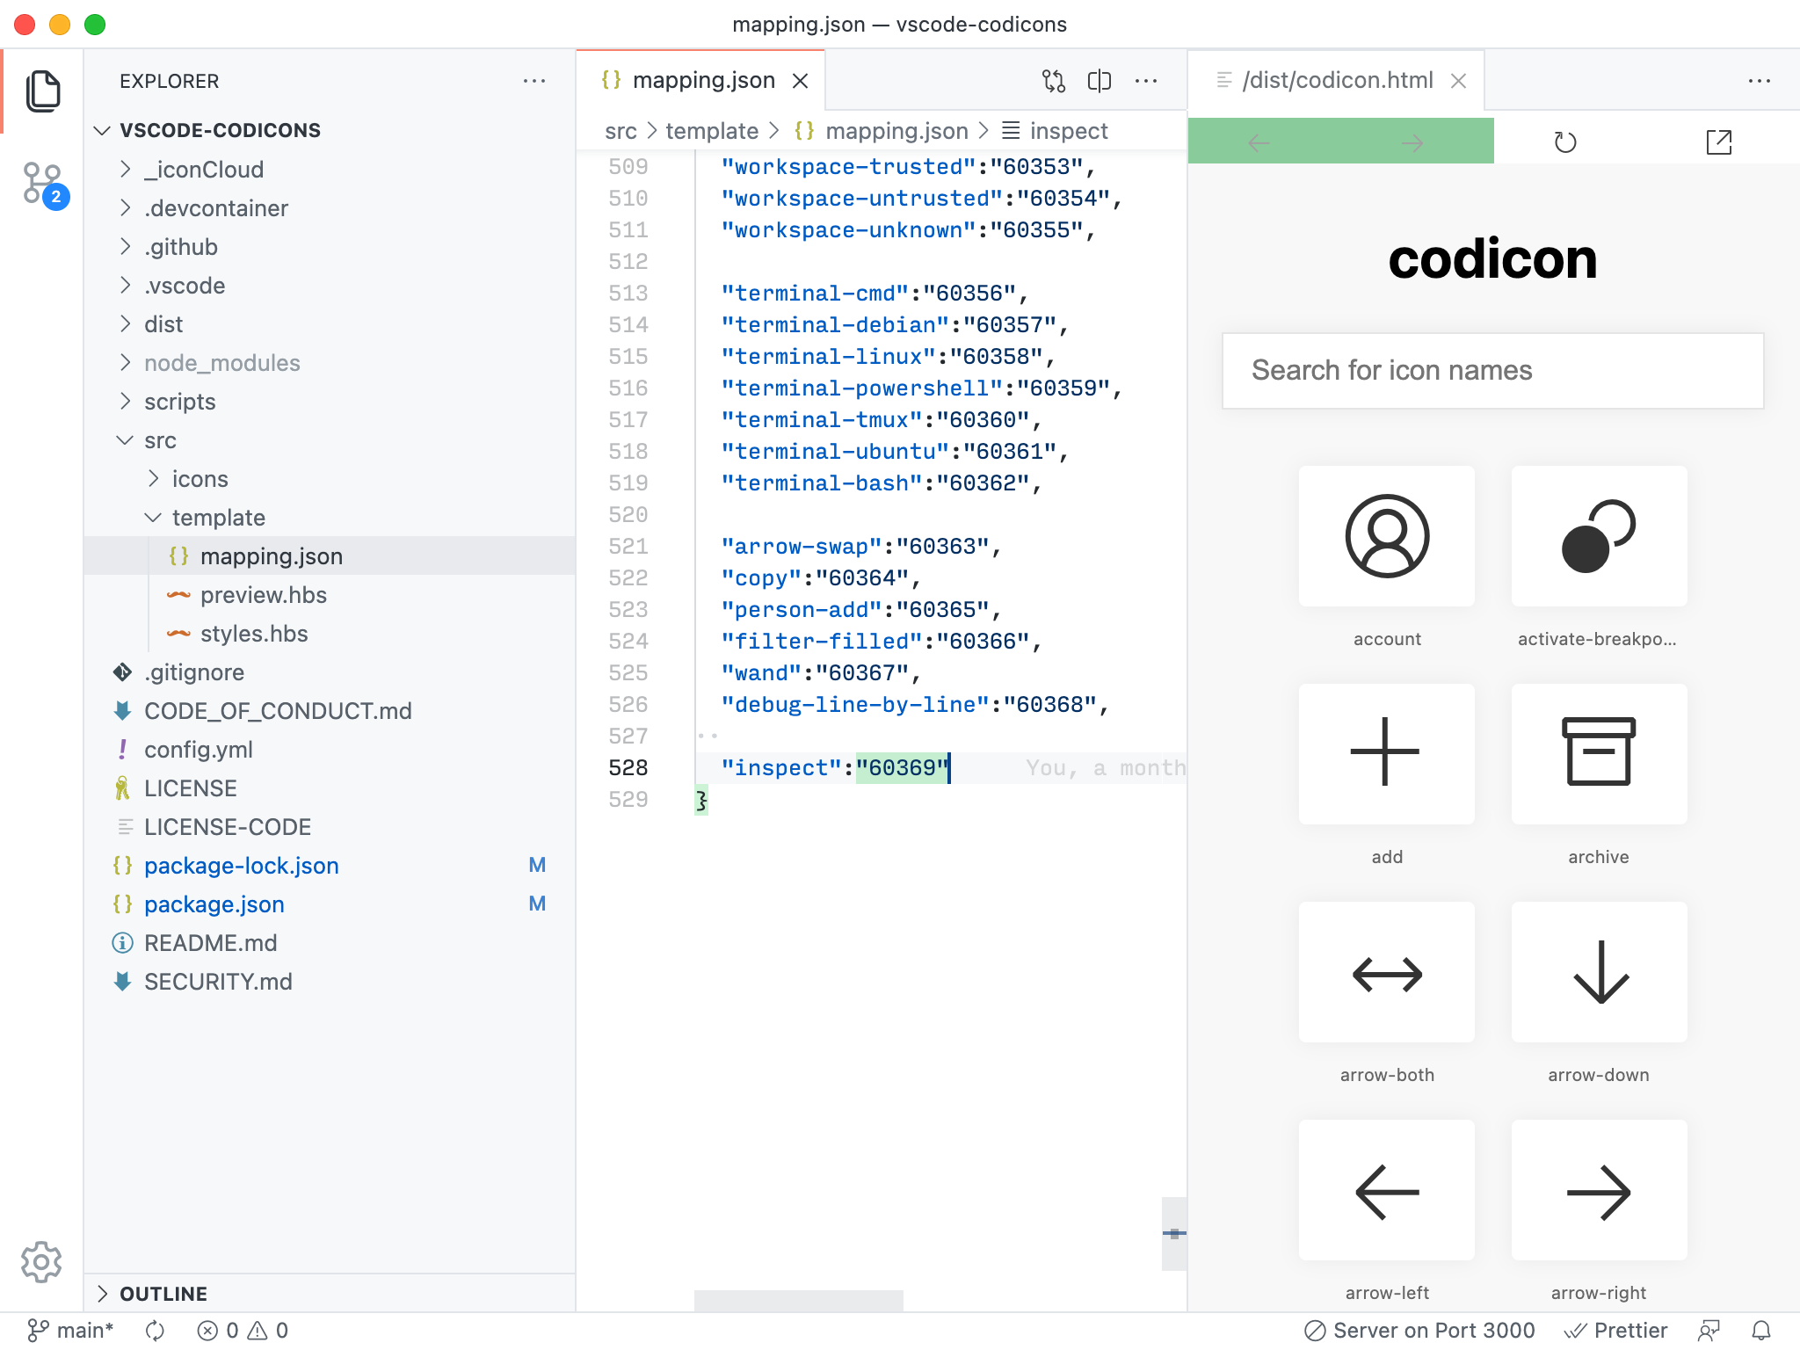
Task: Select the mapping.json editor tab
Action: (x=702, y=81)
